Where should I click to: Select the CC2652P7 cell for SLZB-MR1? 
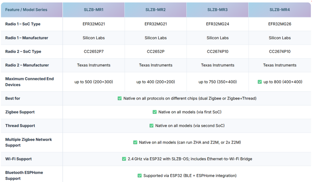tap(94, 51)
